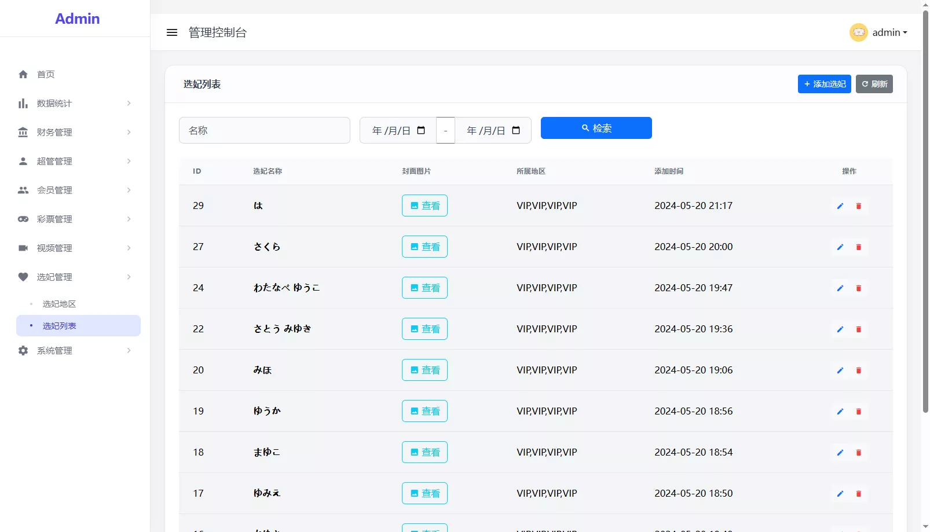
Task: Select the 首页 home icon in sidebar
Action: click(x=23, y=74)
